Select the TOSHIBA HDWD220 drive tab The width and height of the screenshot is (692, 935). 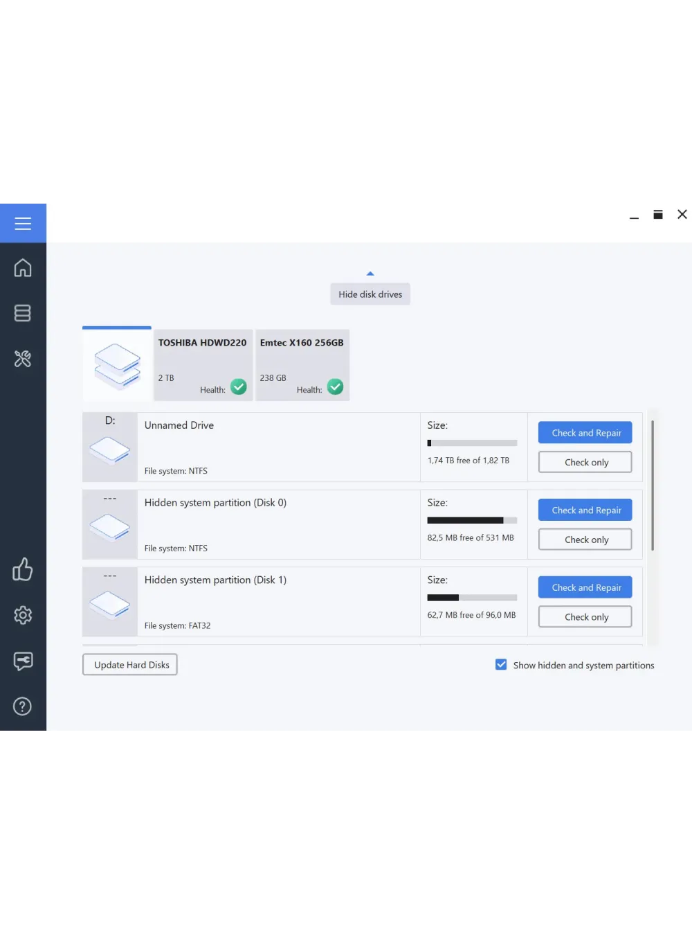(203, 365)
